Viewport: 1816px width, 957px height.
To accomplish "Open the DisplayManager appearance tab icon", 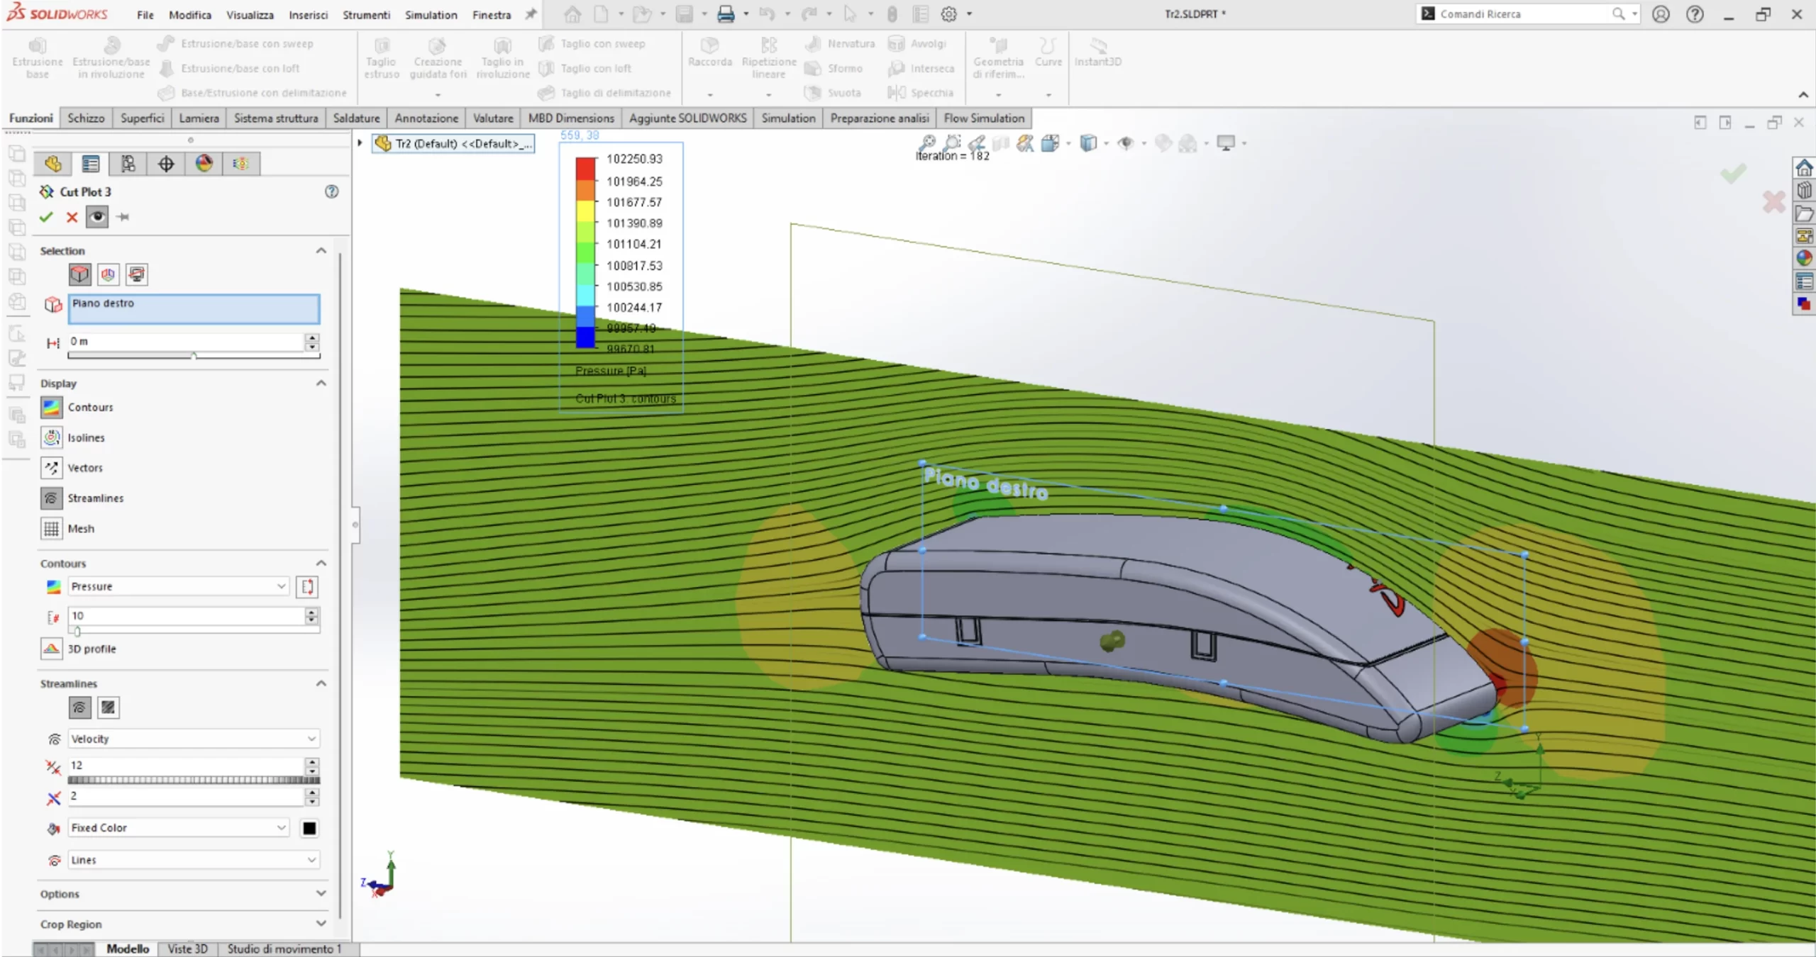I will (x=204, y=164).
